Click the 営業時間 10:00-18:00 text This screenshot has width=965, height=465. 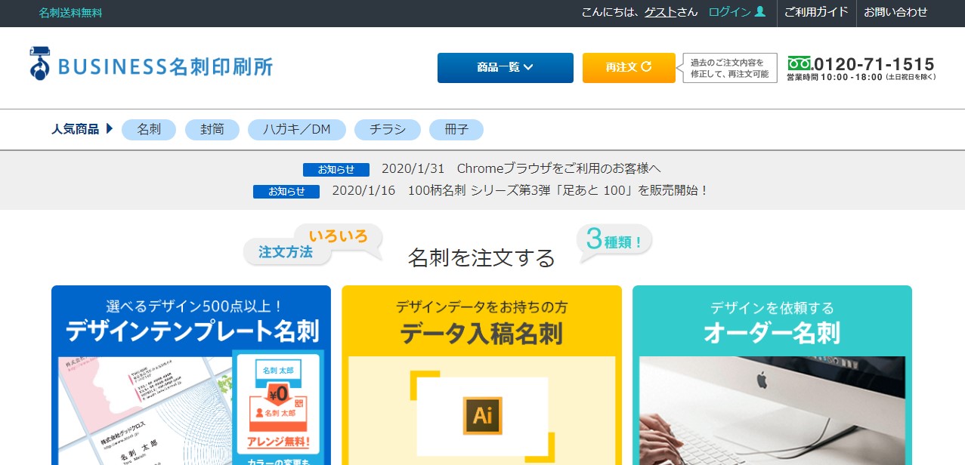click(861, 77)
